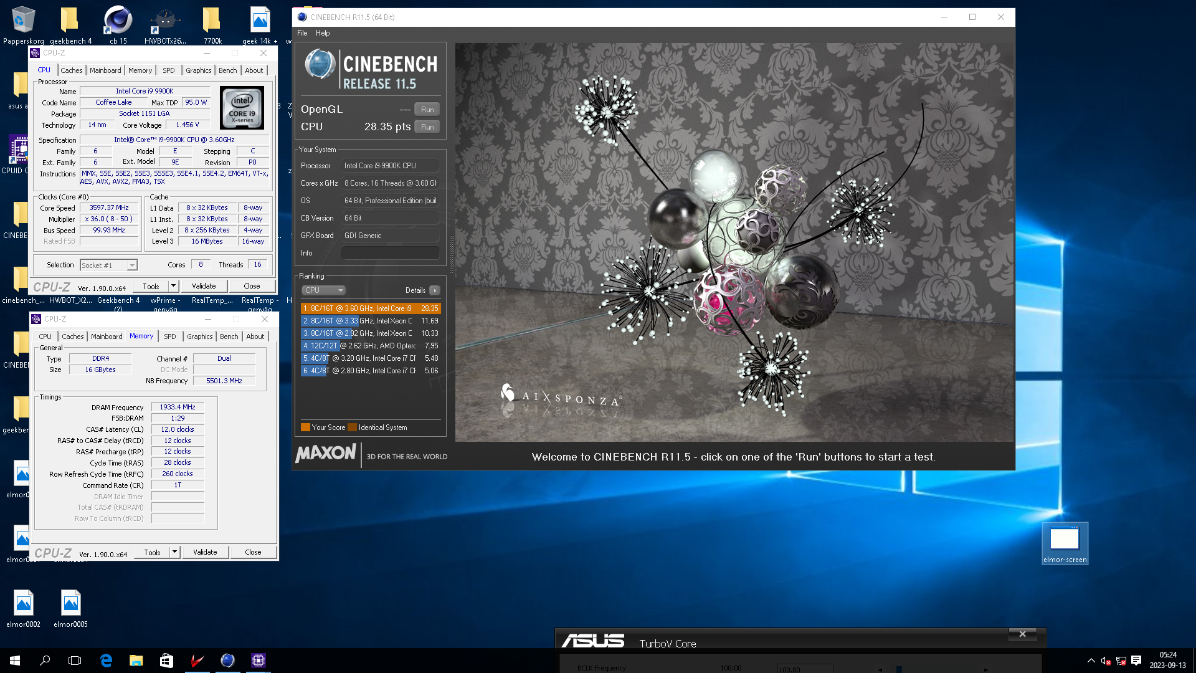This screenshot has height=673, width=1196.
Task: Expand ranking Details arrow in Cinebench
Action: click(x=435, y=290)
